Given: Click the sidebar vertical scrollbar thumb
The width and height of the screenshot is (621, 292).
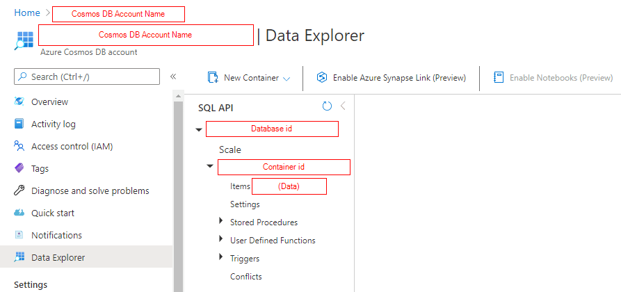Looking at the screenshot, I should pyautogui.click(x=178, y=197).
